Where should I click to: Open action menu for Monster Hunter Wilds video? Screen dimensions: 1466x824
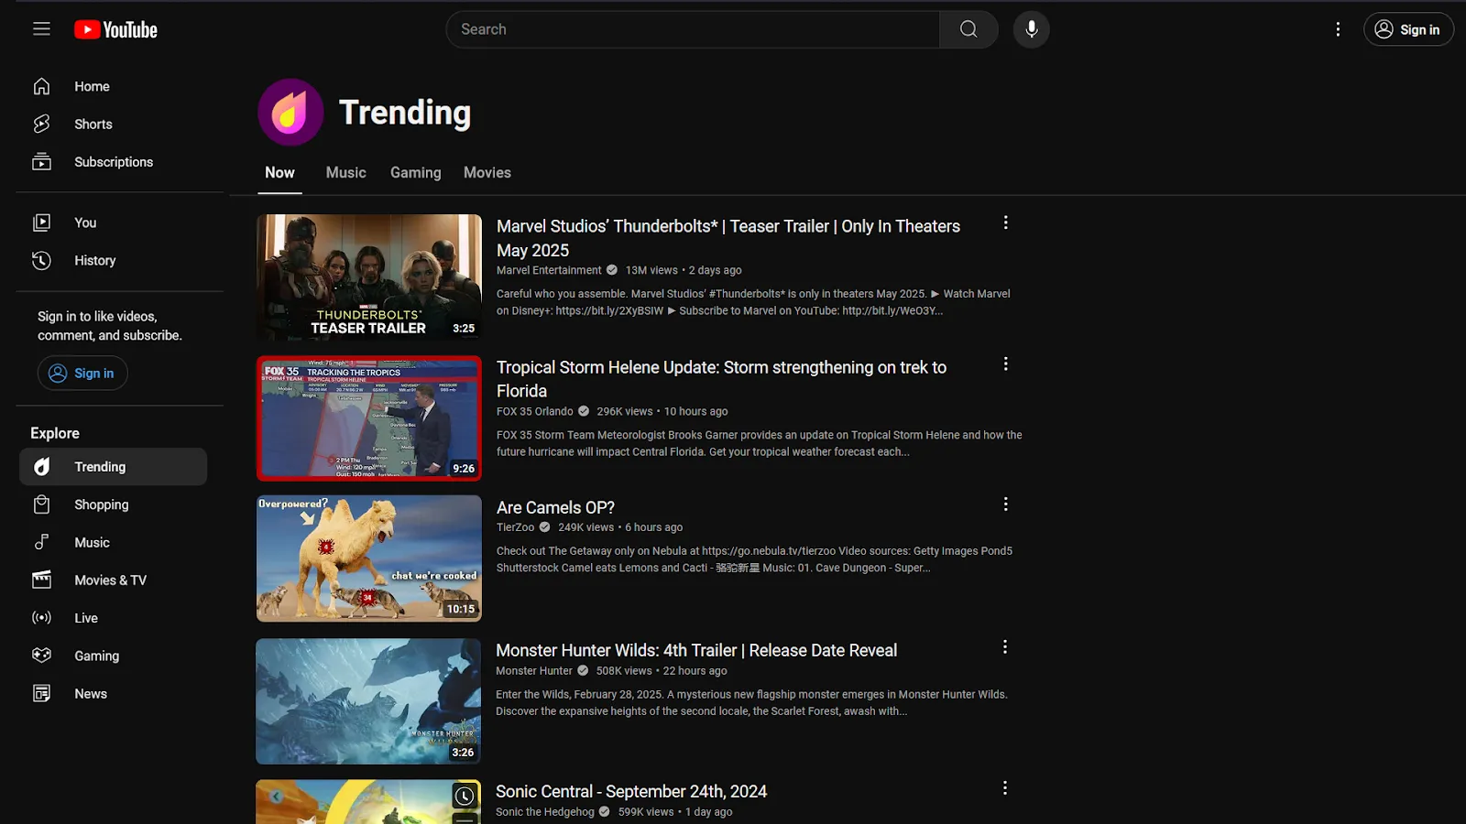[x=1004, y=647]
